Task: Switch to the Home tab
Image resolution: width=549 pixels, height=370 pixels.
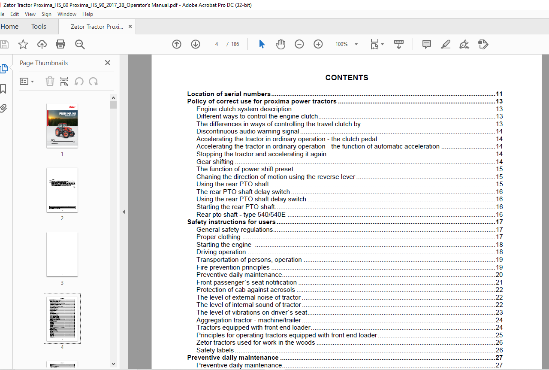Action: 9,27
